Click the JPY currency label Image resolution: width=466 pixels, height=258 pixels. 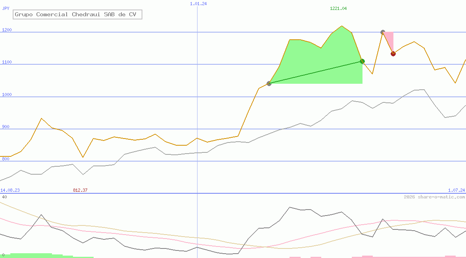[6, 8]
